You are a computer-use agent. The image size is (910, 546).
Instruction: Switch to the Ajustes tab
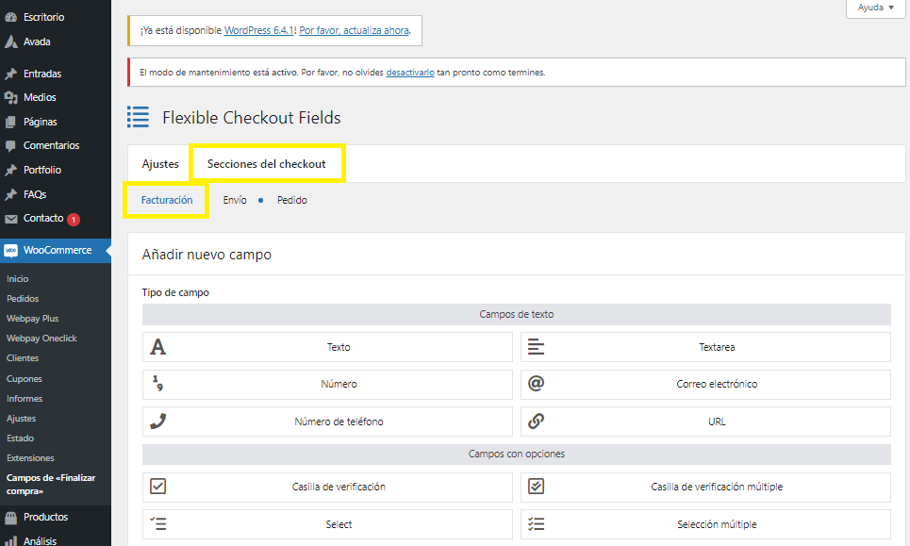point(160,164)
